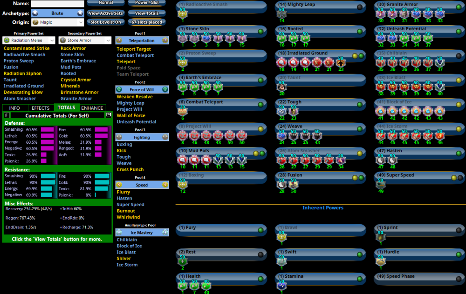Select the Brute archetype icon
This screenshot has height=294, width=466.
(x=36, y=13)
